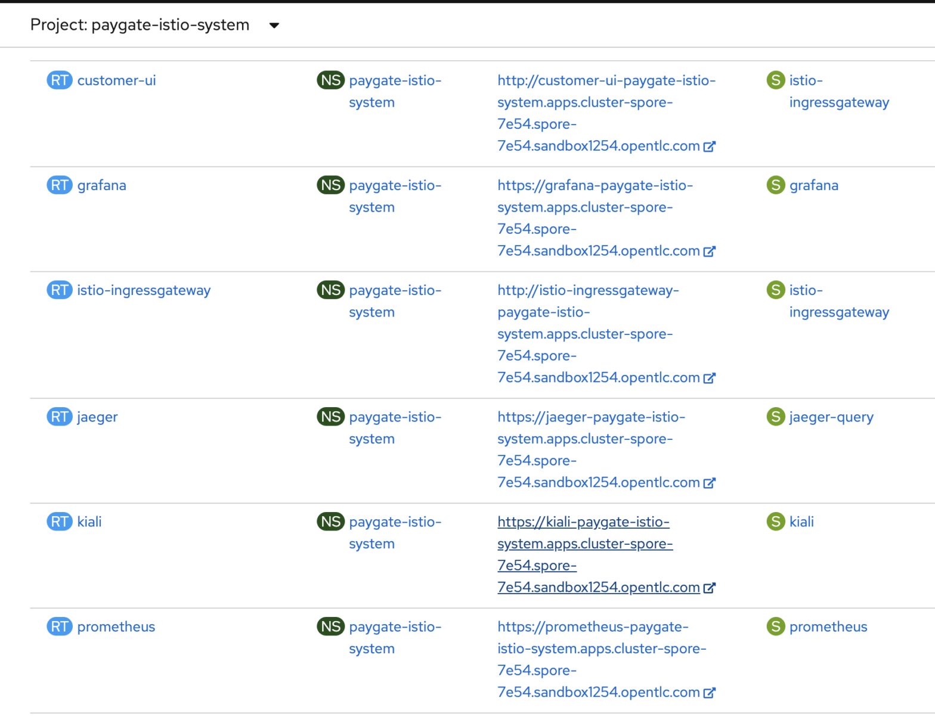Open the istio-ingressgateway route name link

click(x=144, y=290)
